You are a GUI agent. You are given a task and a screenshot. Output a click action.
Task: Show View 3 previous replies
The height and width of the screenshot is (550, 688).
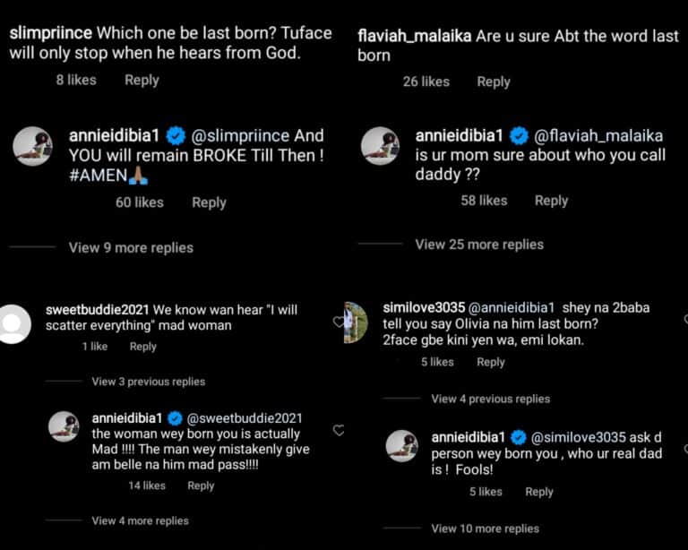(x=148, y=382)
